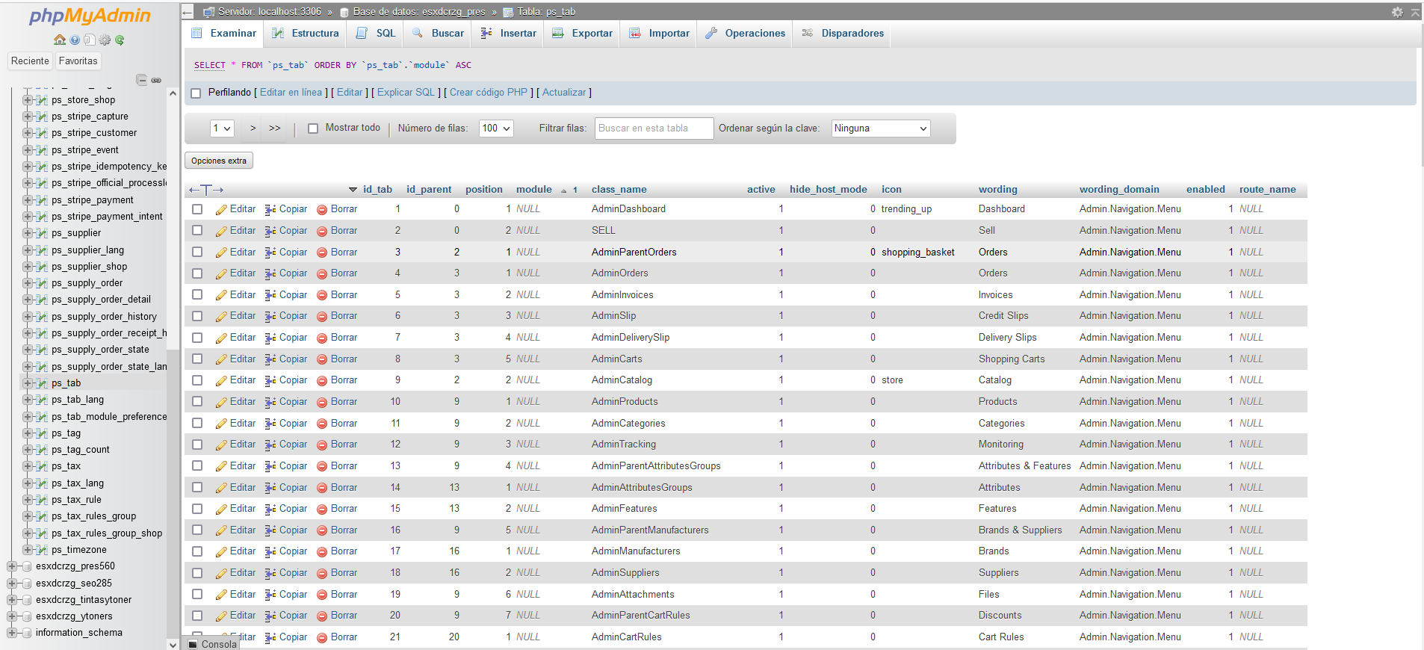Click the copy icon for the SELL row
The height and width of the screenshot is (650, 1424).
pyautogui.click(x=270, y=231)
